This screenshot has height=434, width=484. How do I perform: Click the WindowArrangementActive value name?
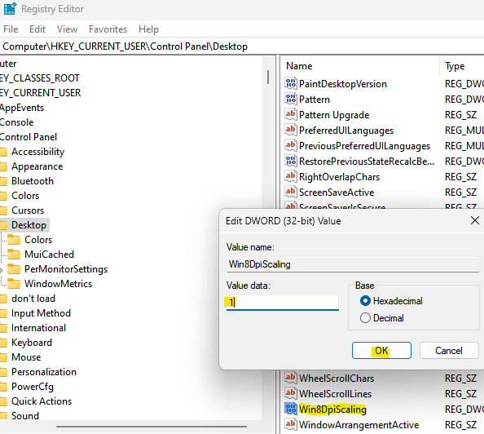pyautogui.click(x=359, y=424)
